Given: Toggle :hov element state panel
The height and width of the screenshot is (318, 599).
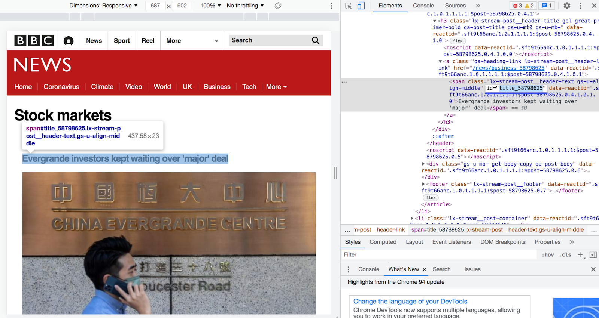Looking at the screenshot, I should point(548,254).
